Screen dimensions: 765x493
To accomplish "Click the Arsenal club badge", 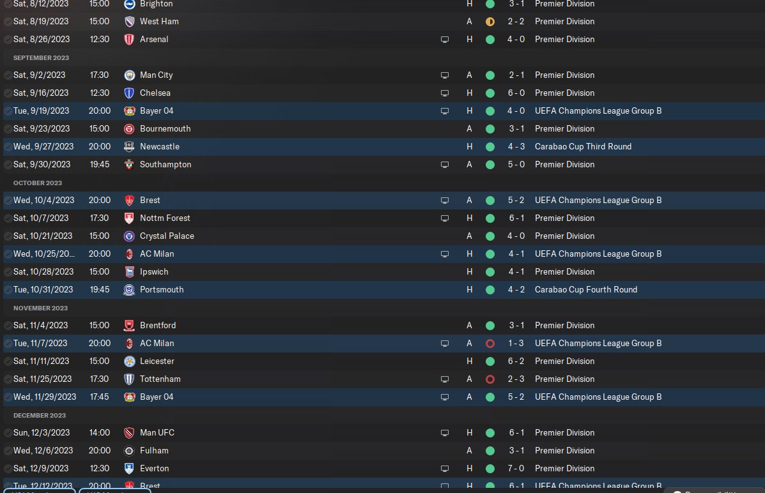I will 129,39.
